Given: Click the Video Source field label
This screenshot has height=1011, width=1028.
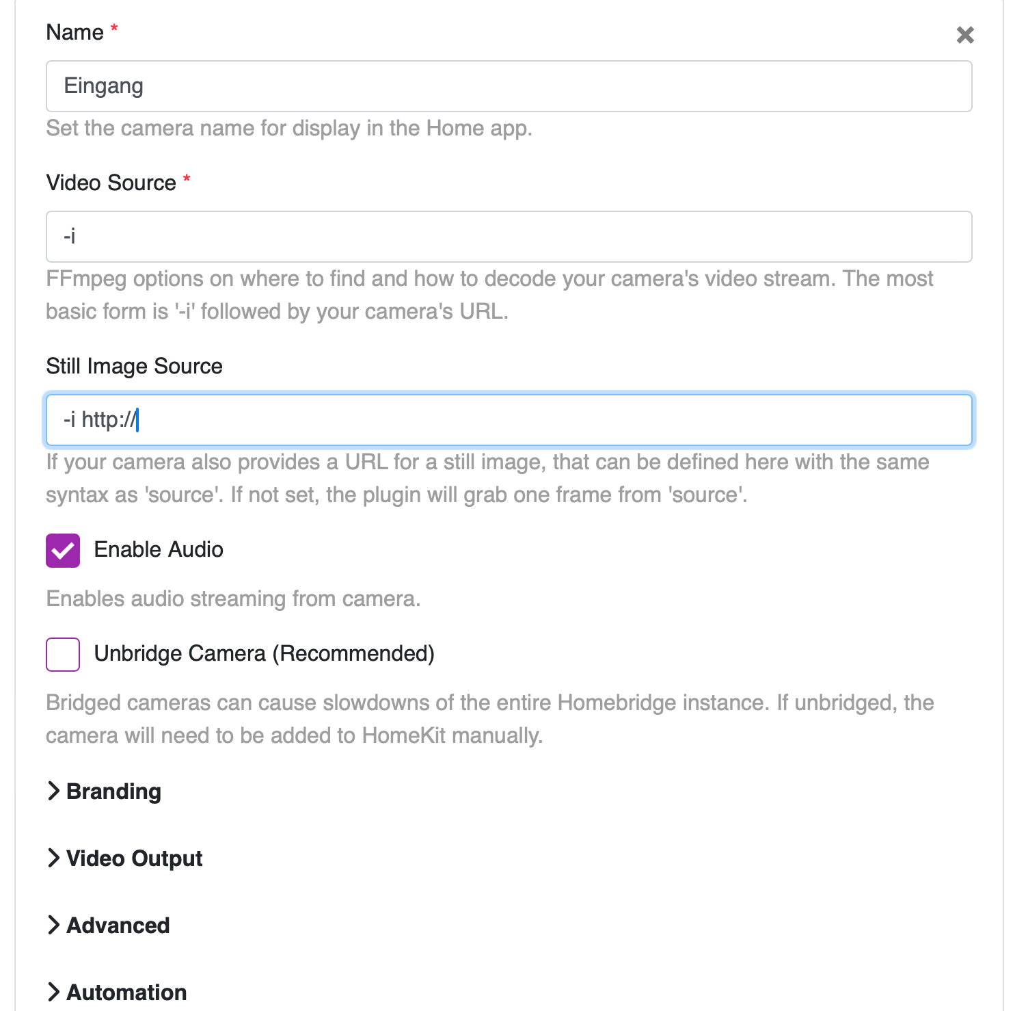Looking at the screenshot, I should 111,183.
